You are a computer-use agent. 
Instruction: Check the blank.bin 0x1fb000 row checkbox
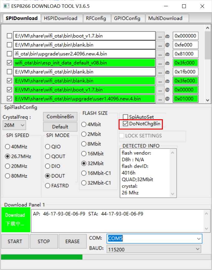point(9,71)
